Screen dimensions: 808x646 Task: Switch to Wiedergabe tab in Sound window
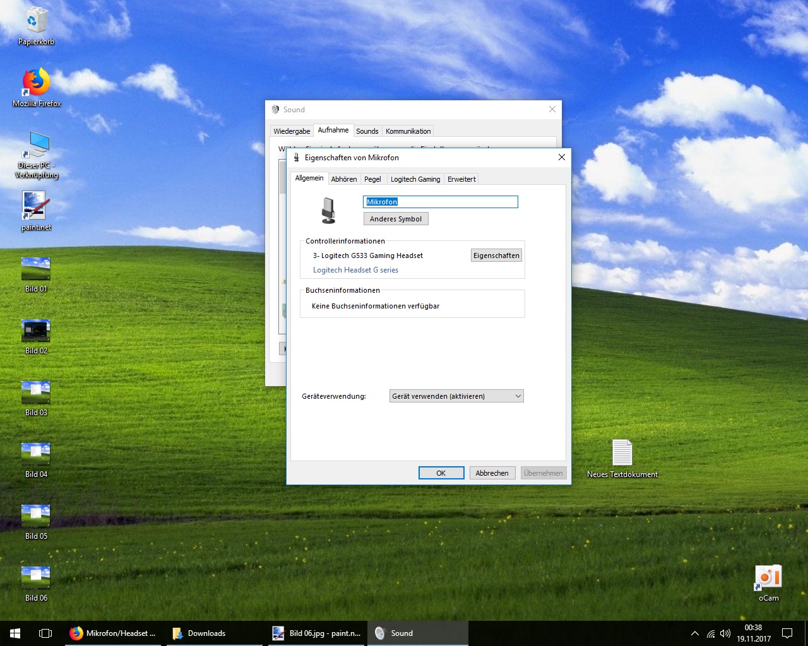click(x=292, y=131)
